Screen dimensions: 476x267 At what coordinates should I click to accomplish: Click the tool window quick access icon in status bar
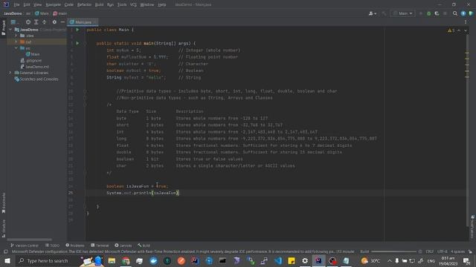[5, 251]
